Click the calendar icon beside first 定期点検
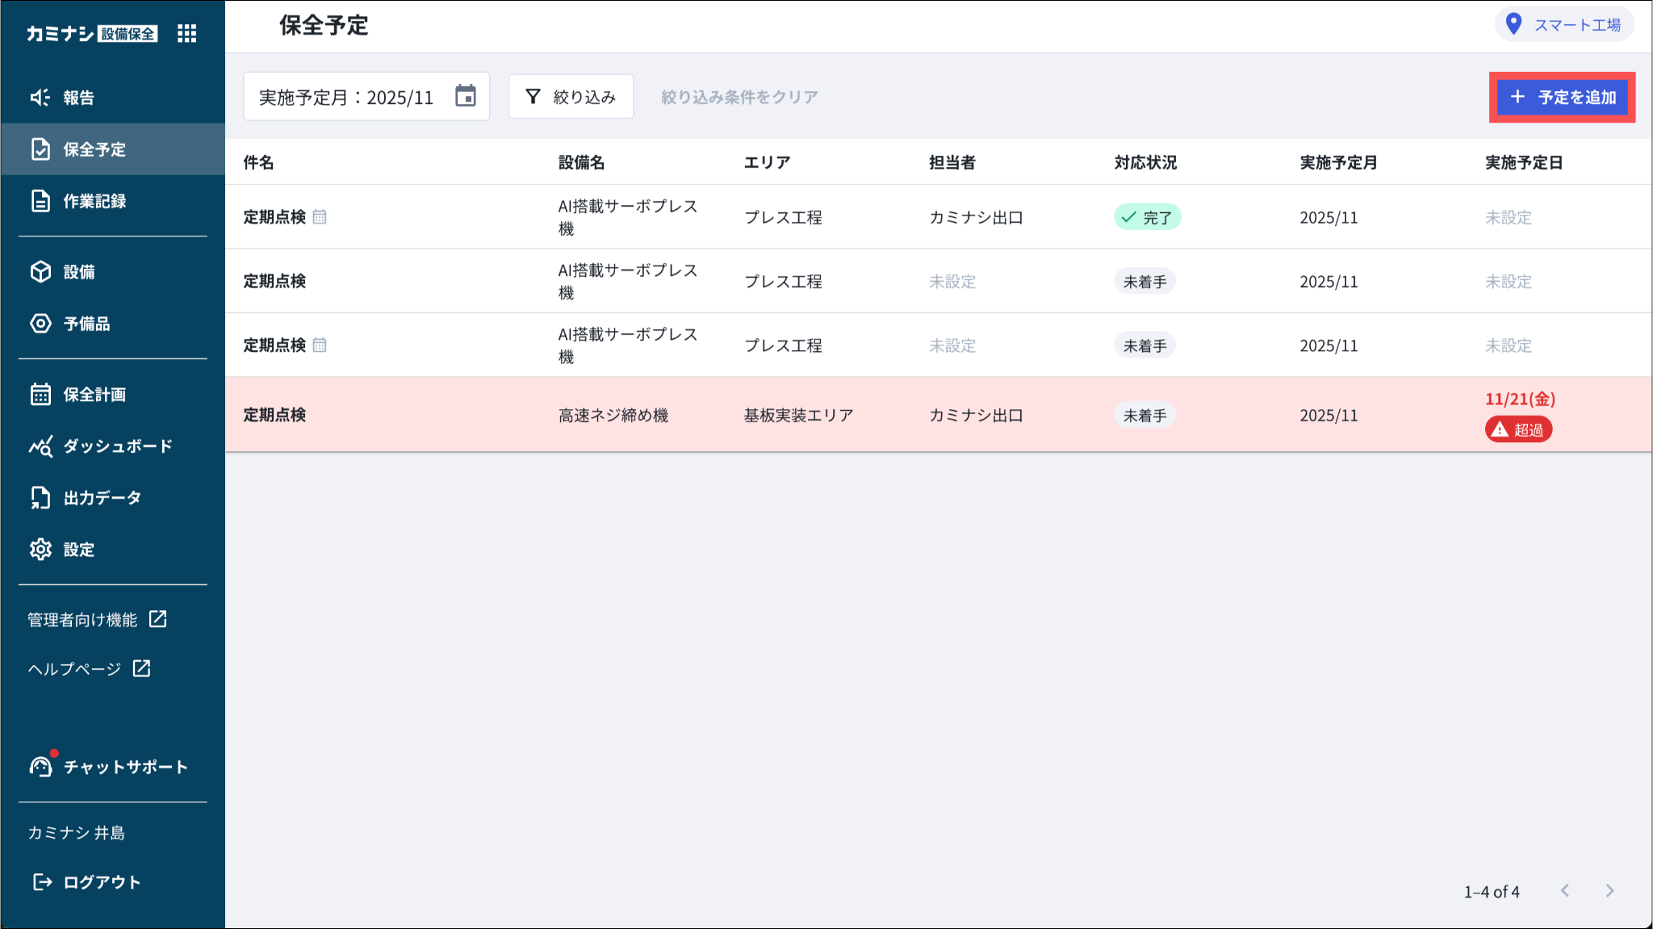 point(320,216)
